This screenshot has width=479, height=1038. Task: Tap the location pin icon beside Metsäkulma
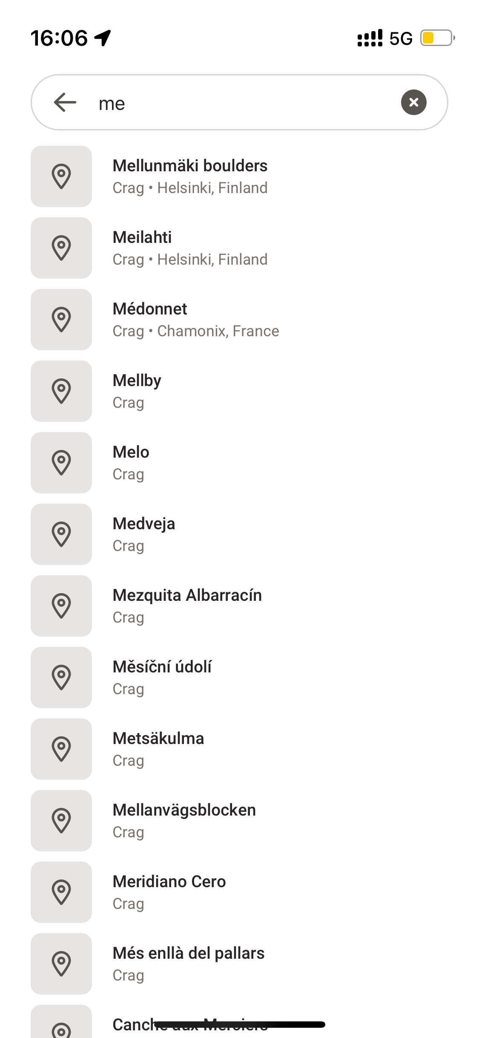pyautogui.click(x=61, y=749)
